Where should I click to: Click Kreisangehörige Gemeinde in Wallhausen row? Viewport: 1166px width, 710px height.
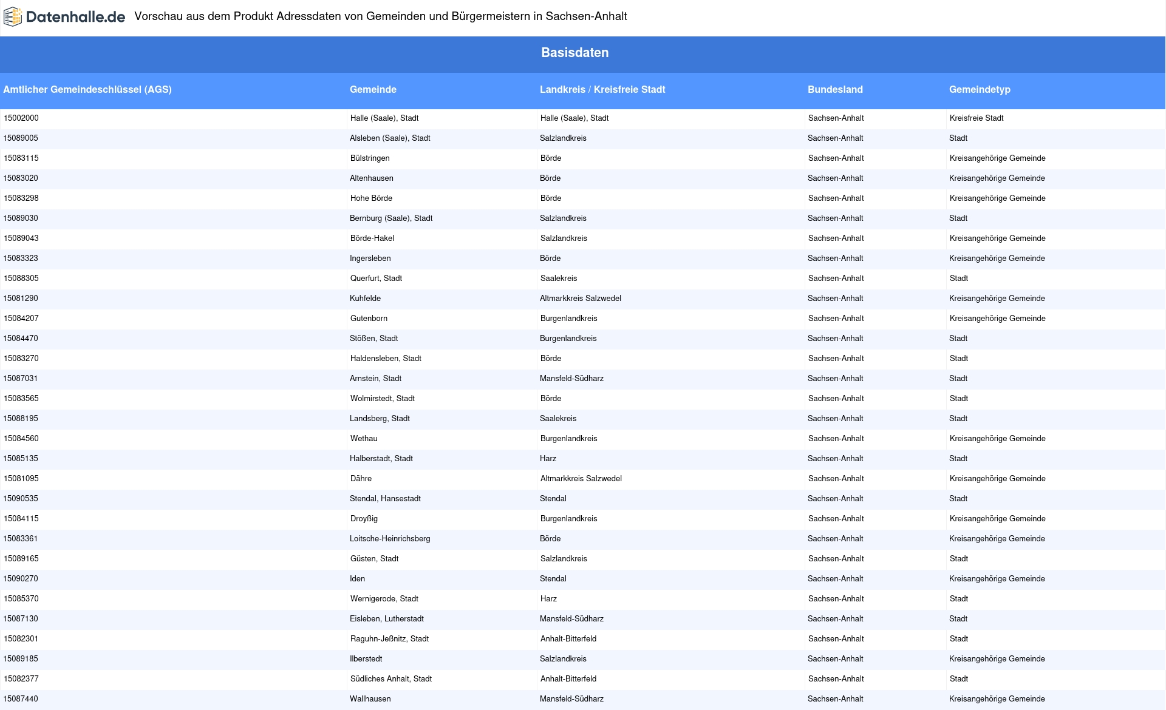click(997, 699)
